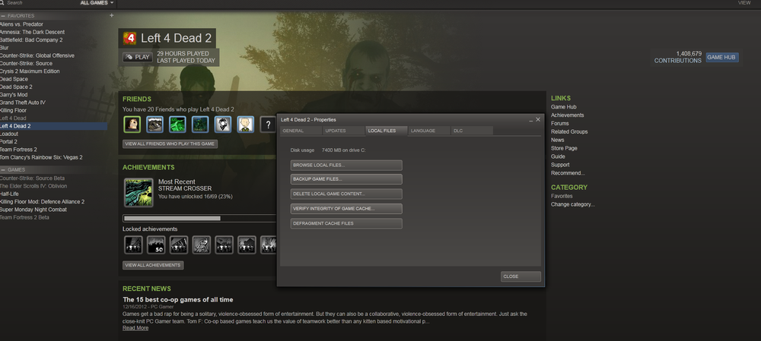Open locked achievement showing number 50
The image size is (761, 341).
click(156, 245)
